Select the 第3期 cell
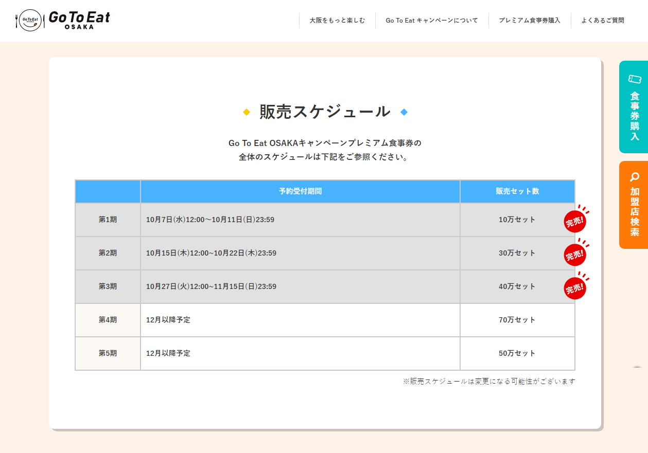The width and height of the screenshot is (648, 453). [x=108, y=286]
